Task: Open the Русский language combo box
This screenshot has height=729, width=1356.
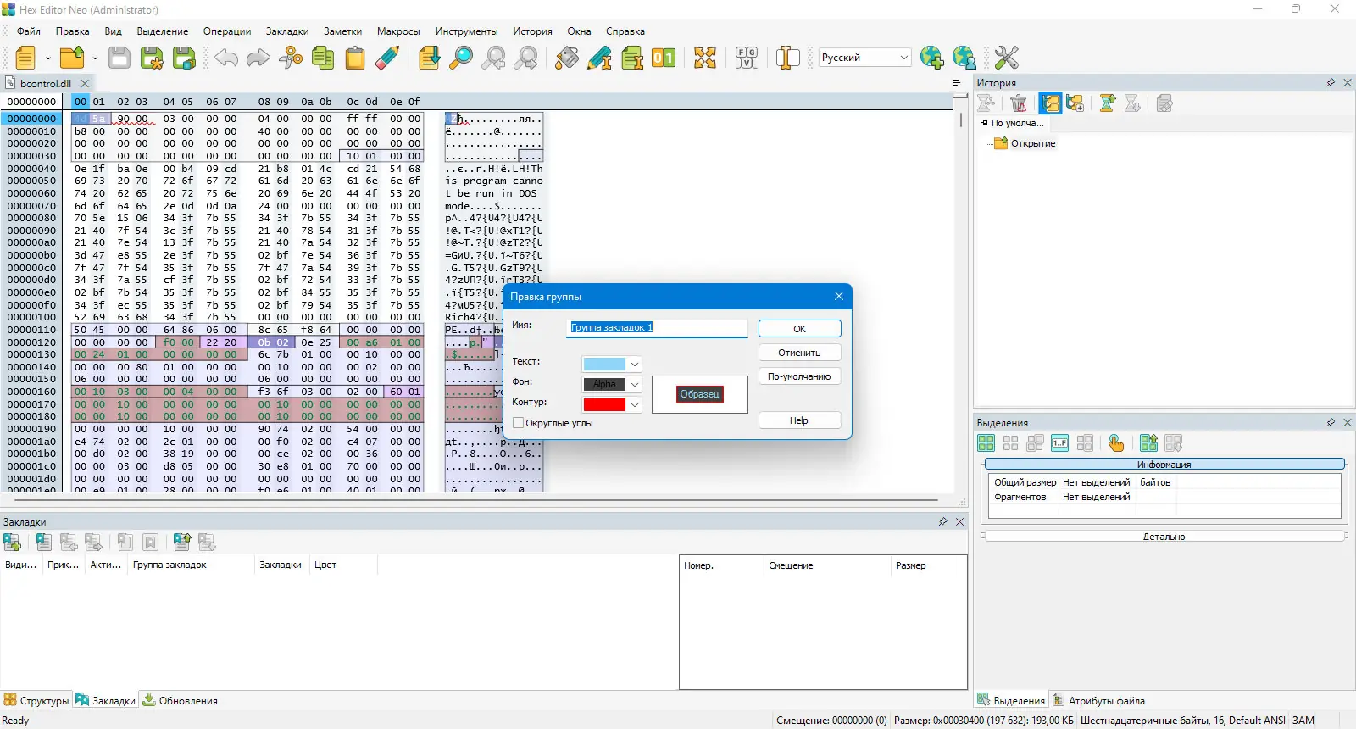Action: (x=864, y=58)
